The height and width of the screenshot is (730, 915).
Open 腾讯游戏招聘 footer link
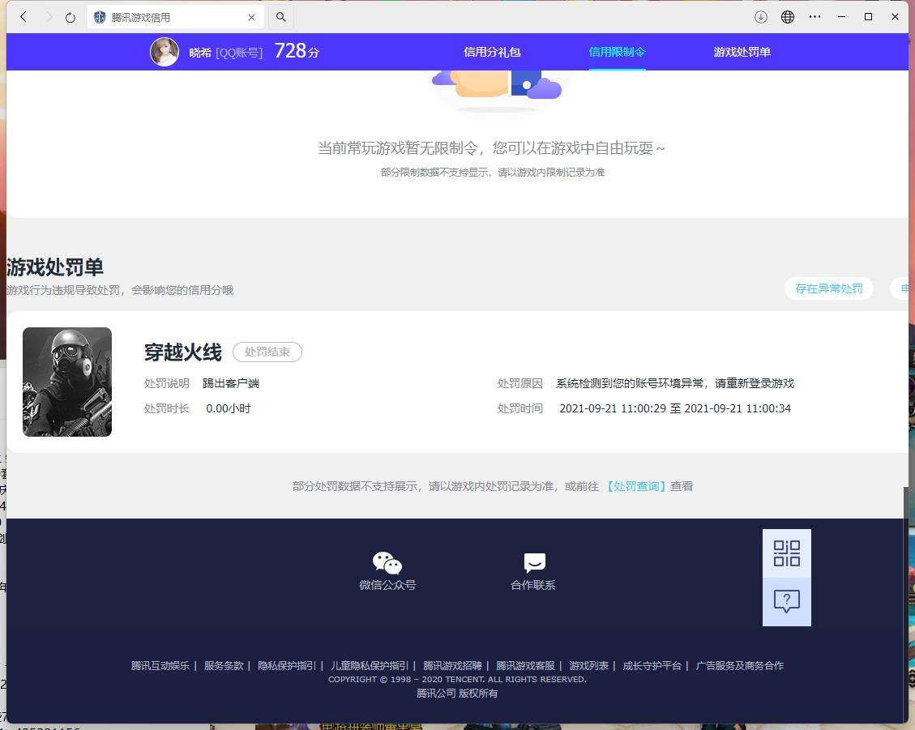(x=452, y=665)
